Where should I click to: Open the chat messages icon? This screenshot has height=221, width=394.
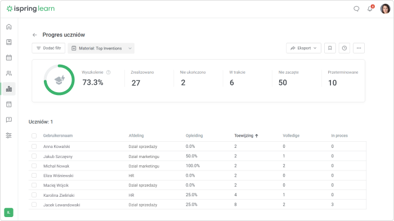(x=356, y=9)
